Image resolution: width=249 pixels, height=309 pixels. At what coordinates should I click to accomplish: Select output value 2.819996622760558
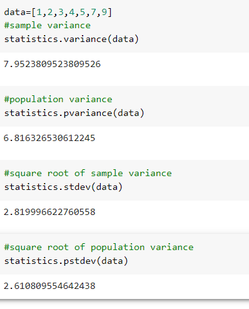[49, 212]
